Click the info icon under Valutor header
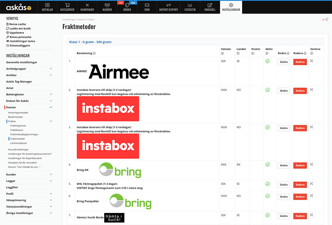Screen dimensions: 332x225 click(222, 53)
